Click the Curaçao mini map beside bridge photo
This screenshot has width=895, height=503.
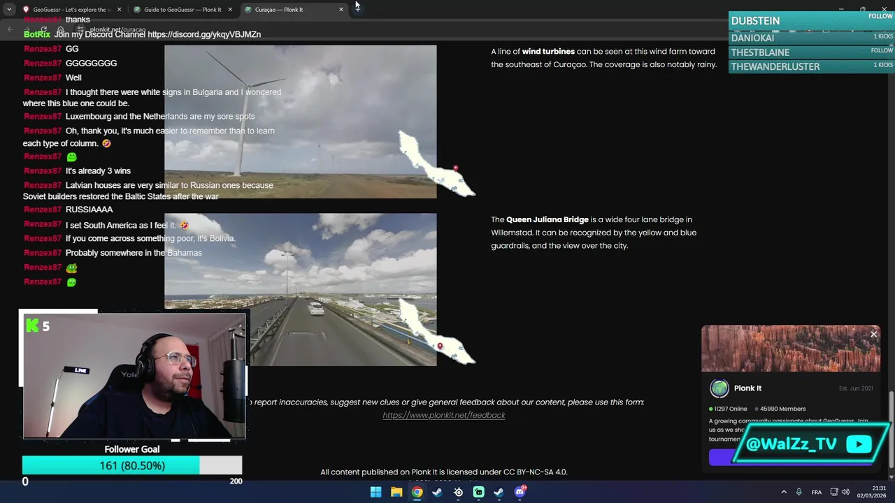pos(436,331)
